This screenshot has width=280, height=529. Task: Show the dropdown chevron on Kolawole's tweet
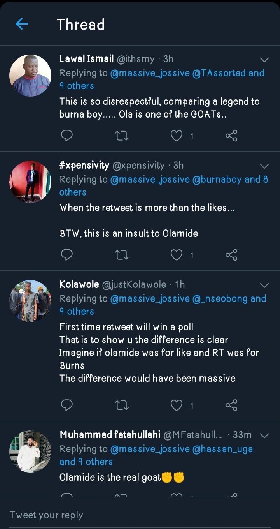264,286
